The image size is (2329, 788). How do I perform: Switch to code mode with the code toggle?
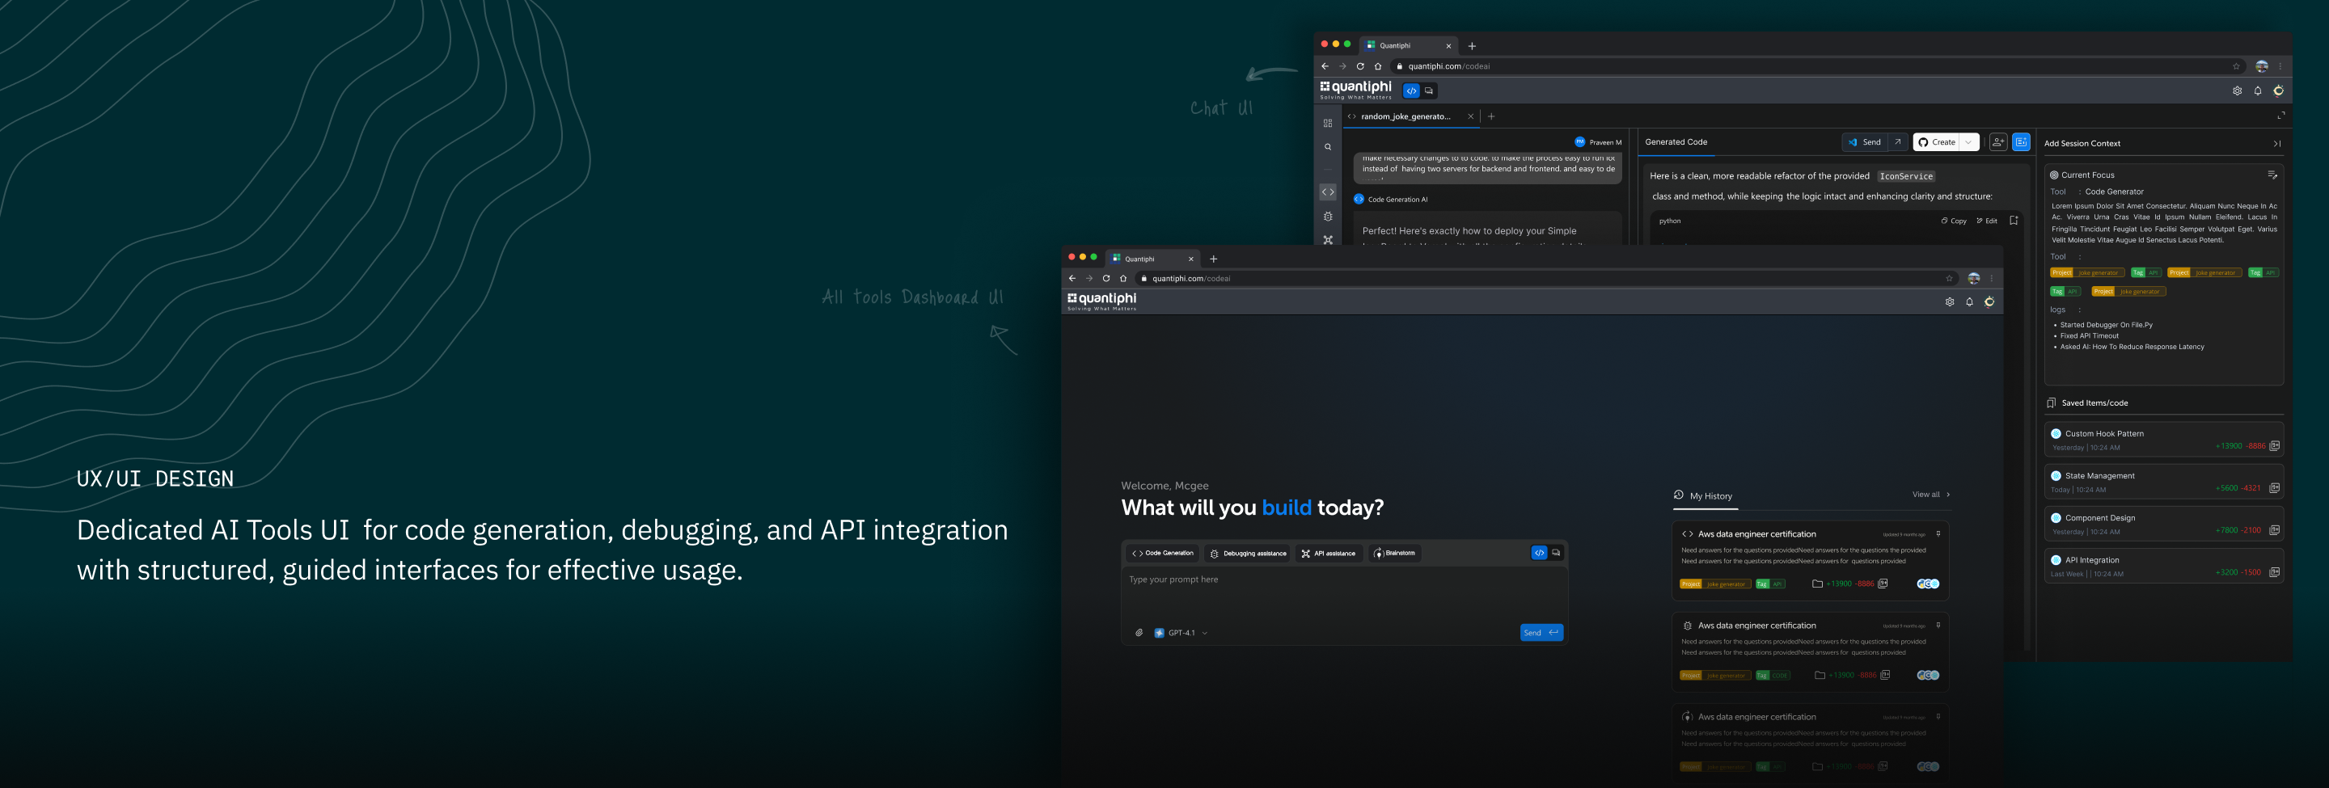[1540, 552]
